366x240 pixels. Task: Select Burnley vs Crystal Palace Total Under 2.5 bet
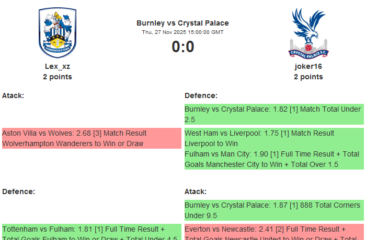(273, 114)
